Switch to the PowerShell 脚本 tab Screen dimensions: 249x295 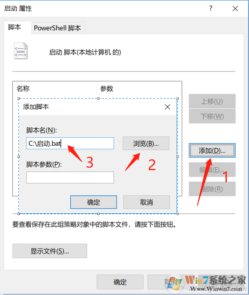[x=58, y=28]
